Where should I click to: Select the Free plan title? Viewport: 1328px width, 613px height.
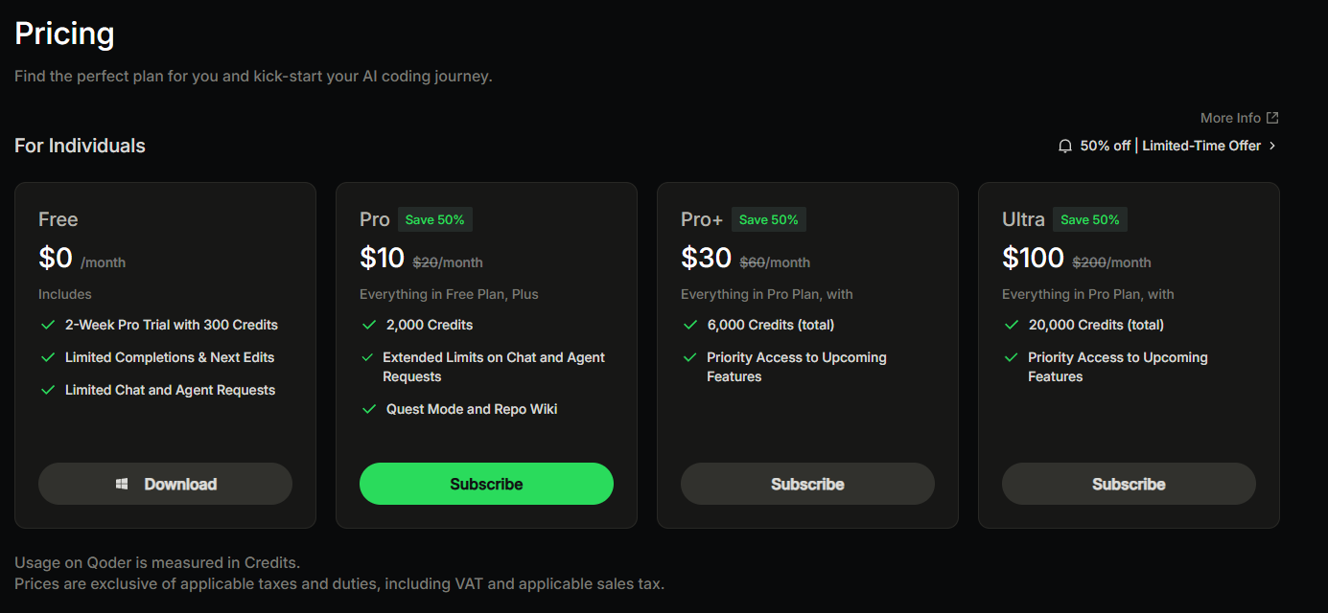pos(58,220)
